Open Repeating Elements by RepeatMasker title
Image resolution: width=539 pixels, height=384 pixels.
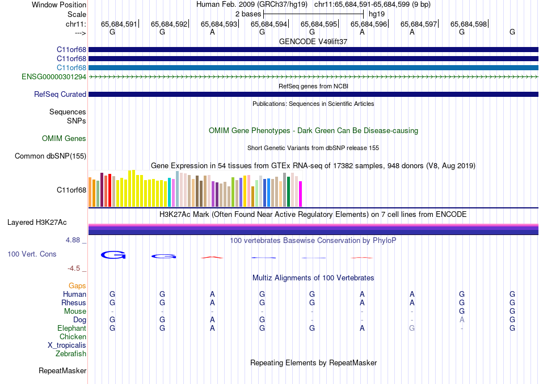[x=313, y=363]
